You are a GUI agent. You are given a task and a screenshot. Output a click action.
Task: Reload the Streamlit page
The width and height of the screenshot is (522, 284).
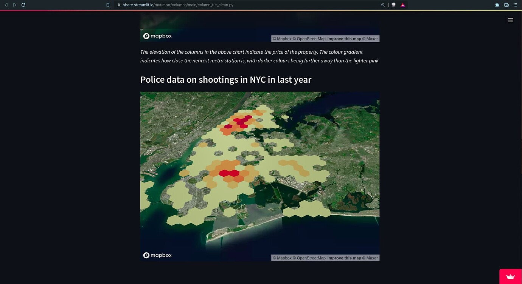(x=23, y=5)
